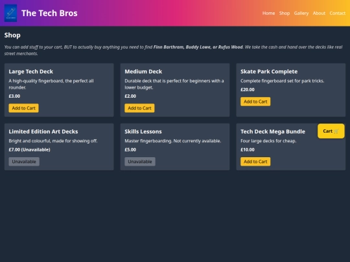
Task: Click 'Bright and colourful, made for showing off.'
Action: [53, 141]
